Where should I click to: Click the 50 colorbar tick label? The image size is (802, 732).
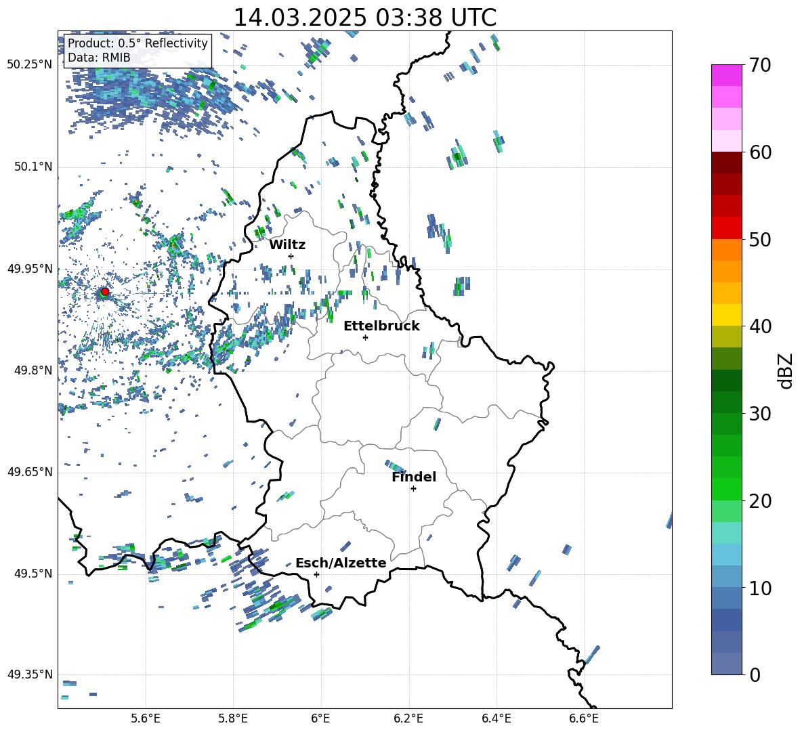click(x=760, y=240)
